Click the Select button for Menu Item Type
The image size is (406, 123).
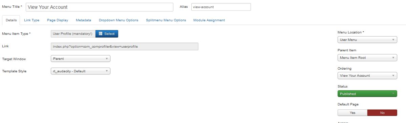click(107, 33)
